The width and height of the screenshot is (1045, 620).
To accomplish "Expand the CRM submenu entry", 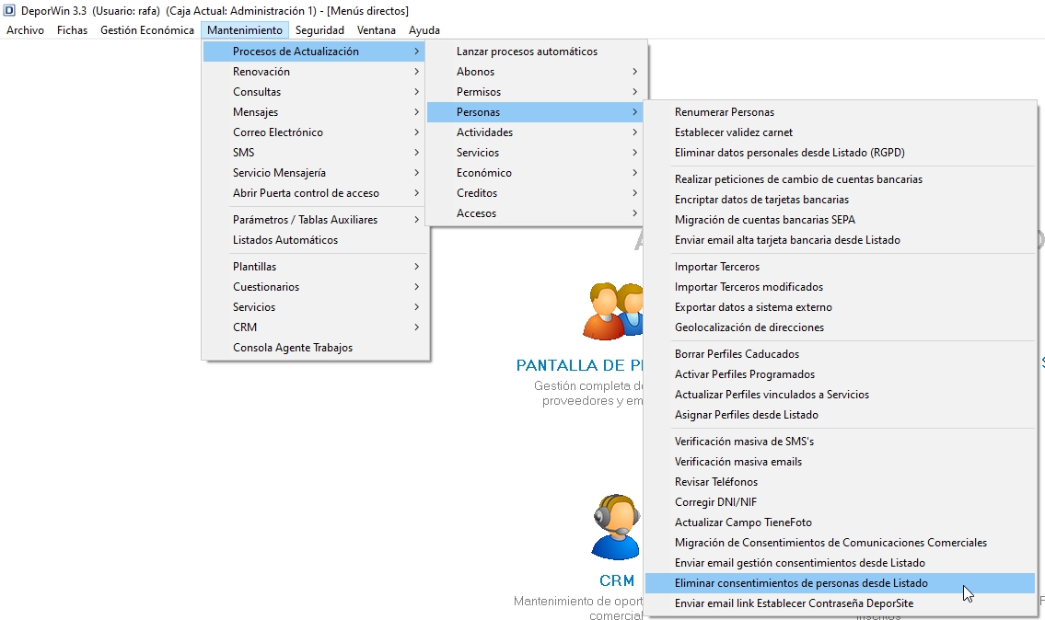I will [316, 327].
